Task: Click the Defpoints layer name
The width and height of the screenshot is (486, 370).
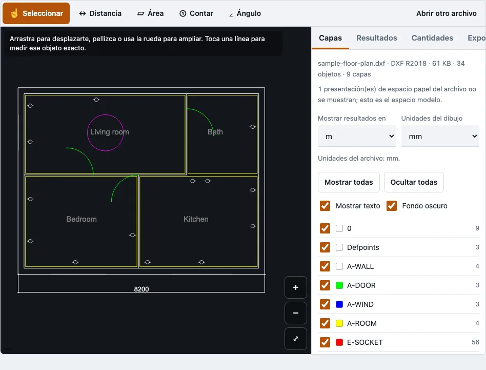Action: click(363, 247)
